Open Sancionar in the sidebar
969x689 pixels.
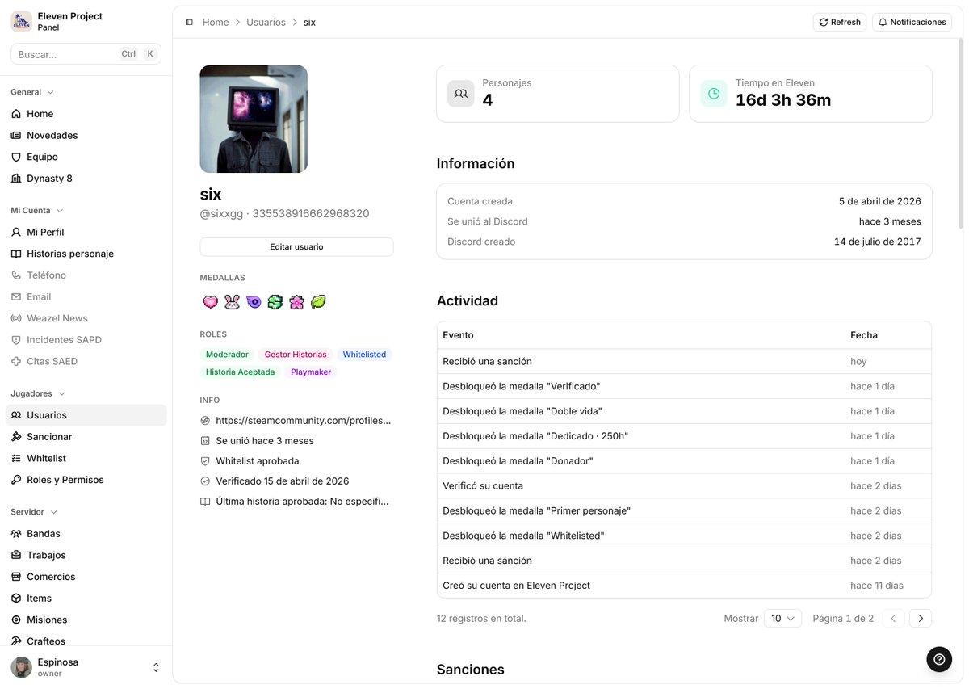(86, 437)
